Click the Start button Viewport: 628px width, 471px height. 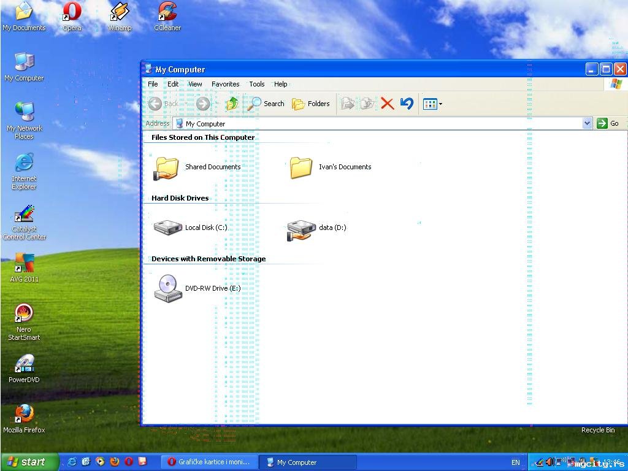(29, 462)
